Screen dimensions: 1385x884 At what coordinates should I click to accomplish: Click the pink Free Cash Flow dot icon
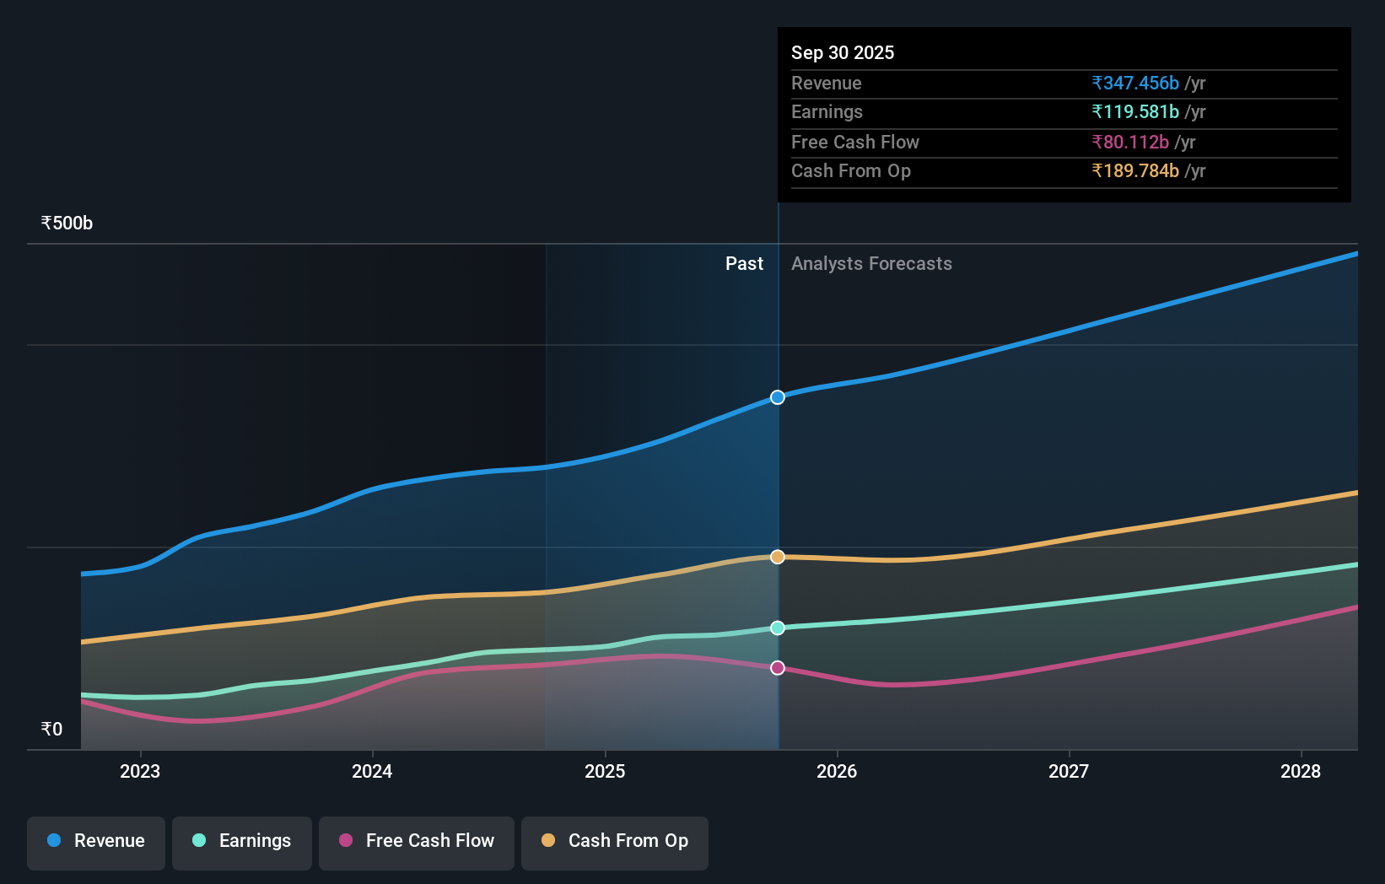tap(344, 841)
